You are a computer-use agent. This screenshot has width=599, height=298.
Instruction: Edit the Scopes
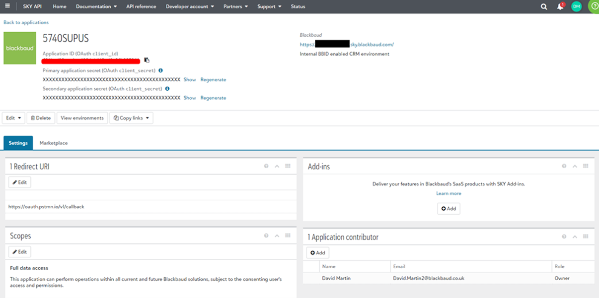[x=20, y=252]
